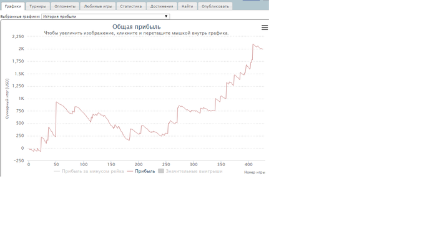Click the Выбранные графики label
This screenshot has height=246, width=437.
20,16
